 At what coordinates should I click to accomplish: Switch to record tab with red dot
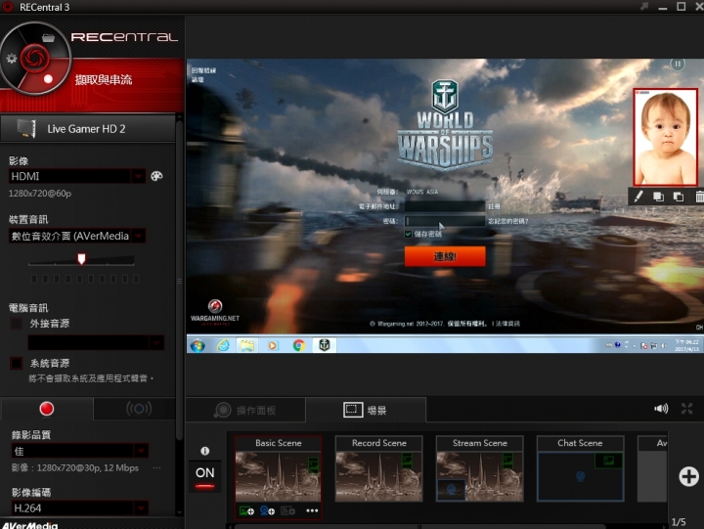pyautogui.click(x=47, y=409)
